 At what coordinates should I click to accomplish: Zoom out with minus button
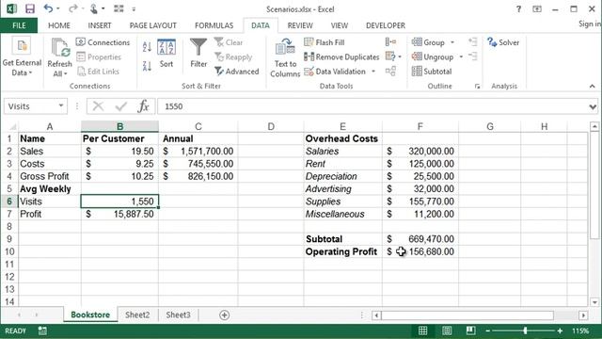pos(487,331)
